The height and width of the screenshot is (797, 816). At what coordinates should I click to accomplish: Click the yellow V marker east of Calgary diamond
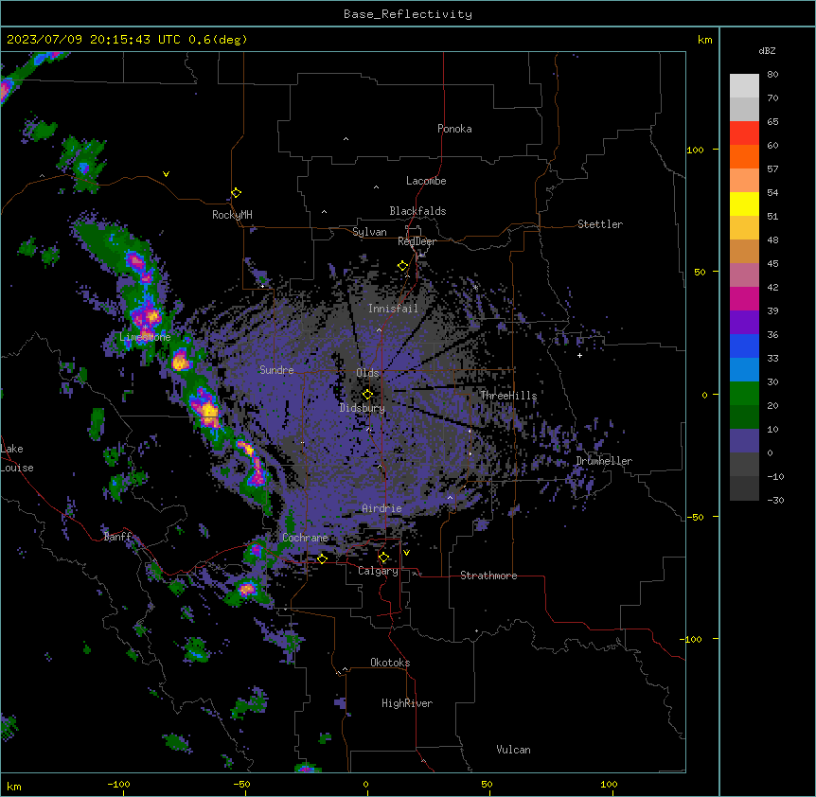tap(406, 553)
